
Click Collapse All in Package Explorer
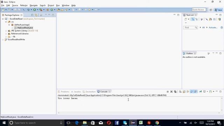tap(33, 15)
